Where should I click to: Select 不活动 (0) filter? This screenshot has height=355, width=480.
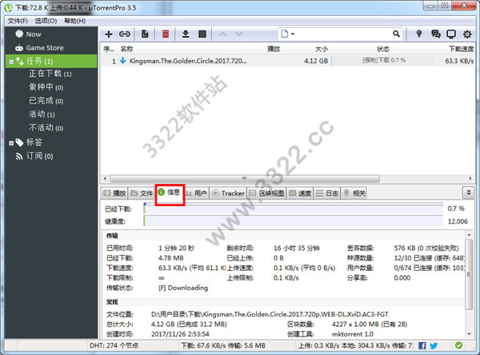coord(46,128)
